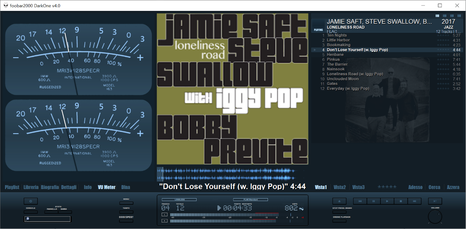Select the fourth playlist layout icon
Screen dimensions: 466x229
[x=459, y=16]
